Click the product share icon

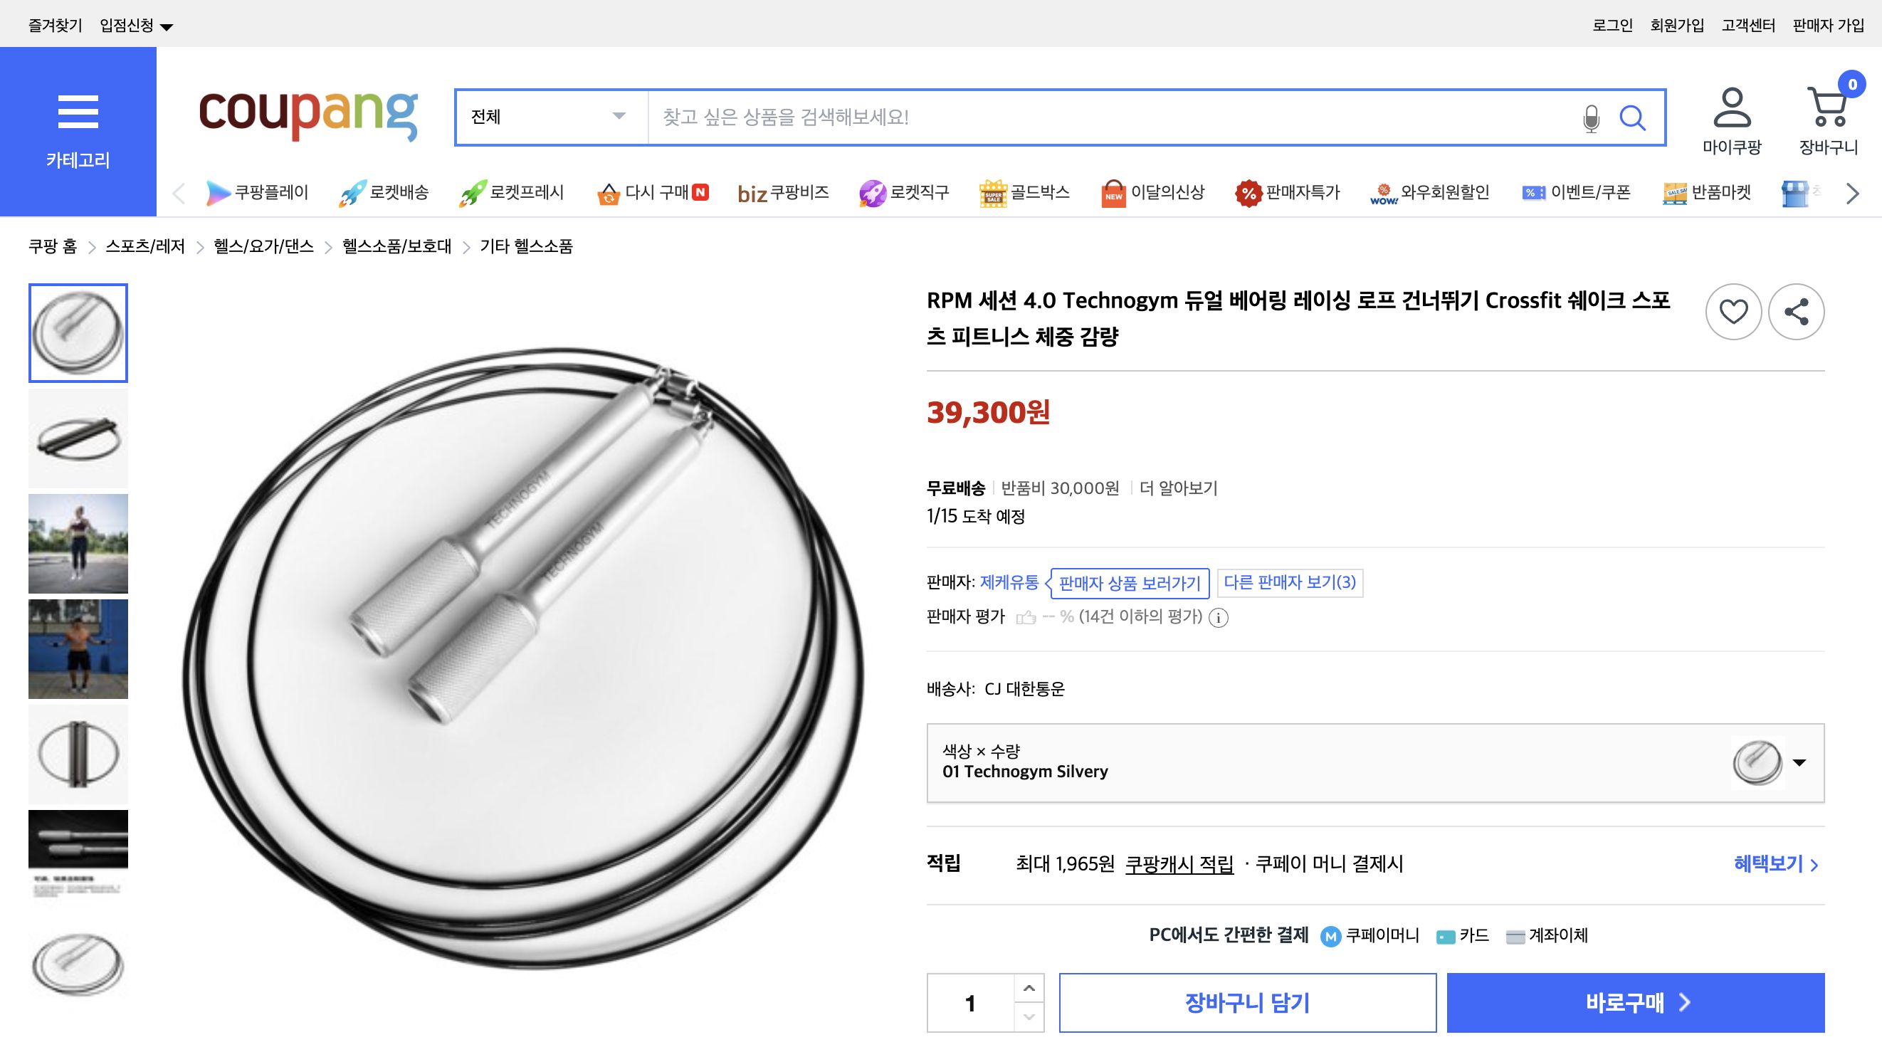1797,312
